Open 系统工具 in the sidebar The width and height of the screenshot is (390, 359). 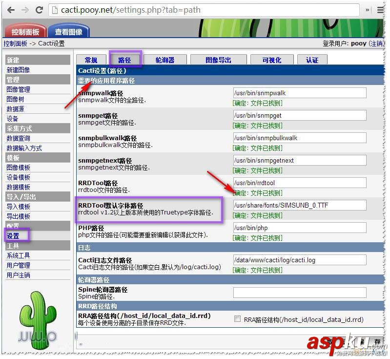click(19, 255)
